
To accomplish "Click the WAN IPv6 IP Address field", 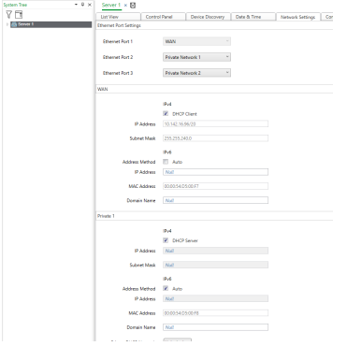I will point(215,172).
